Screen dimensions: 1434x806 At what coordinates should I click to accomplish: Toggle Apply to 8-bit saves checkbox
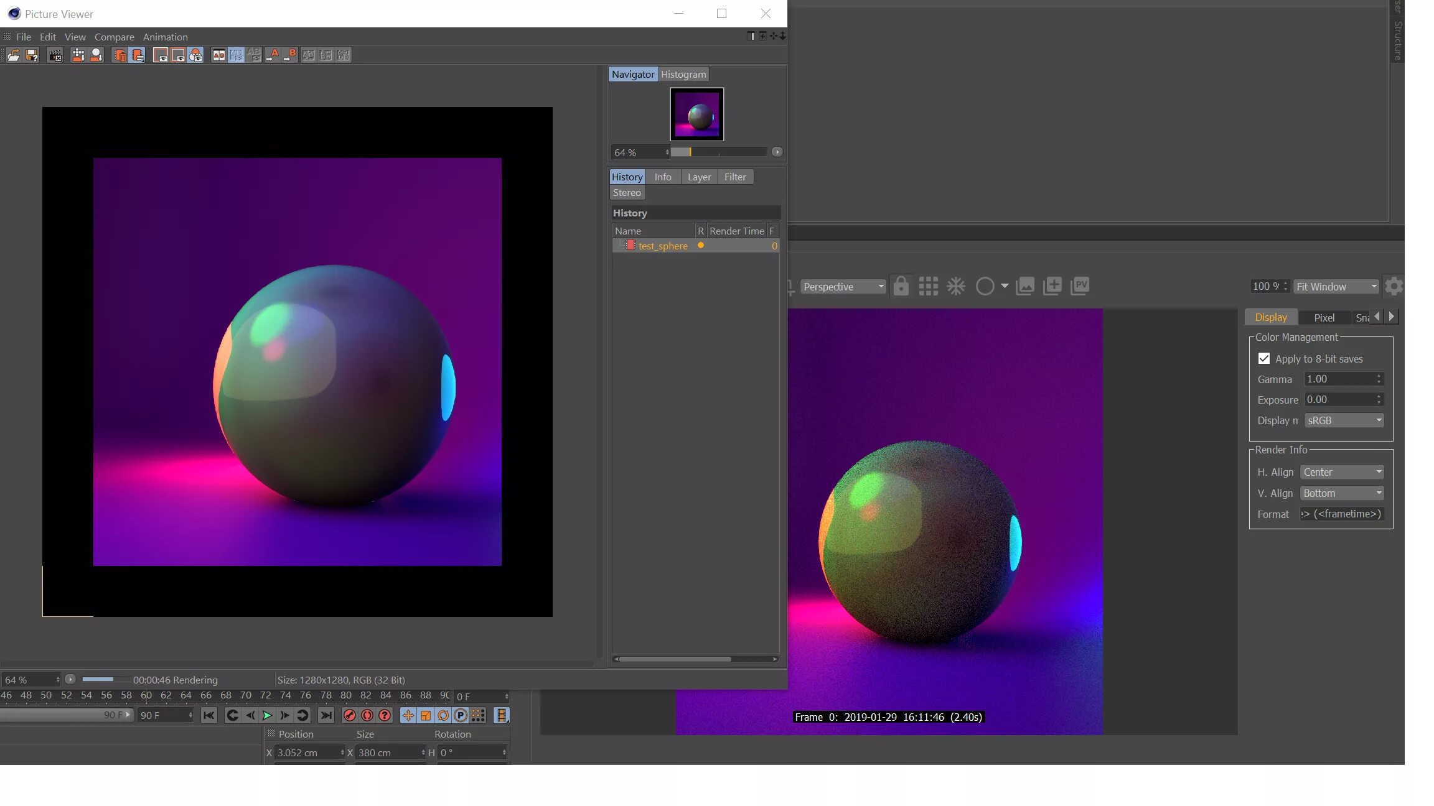tap(1263, 358)
